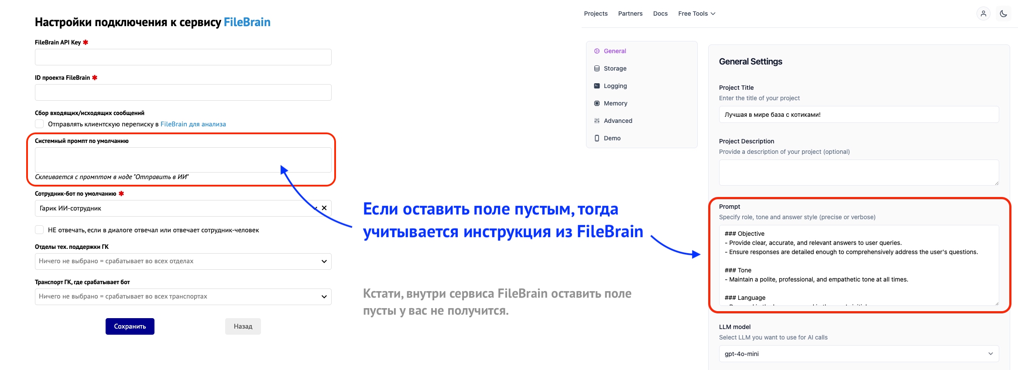The width and height of the screenshot is (1018, 370).
Task: Toggle dark mode moon icon
Action: tap(1003, 14)
